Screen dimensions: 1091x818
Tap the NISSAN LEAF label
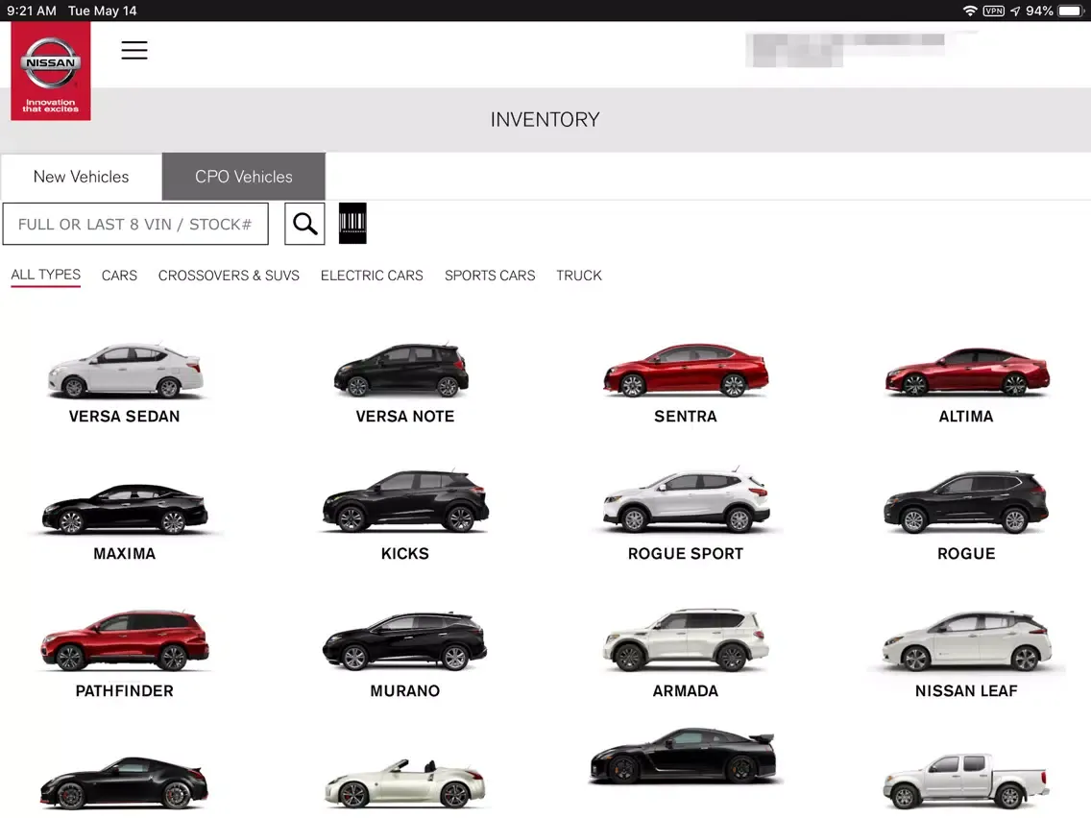966,690
